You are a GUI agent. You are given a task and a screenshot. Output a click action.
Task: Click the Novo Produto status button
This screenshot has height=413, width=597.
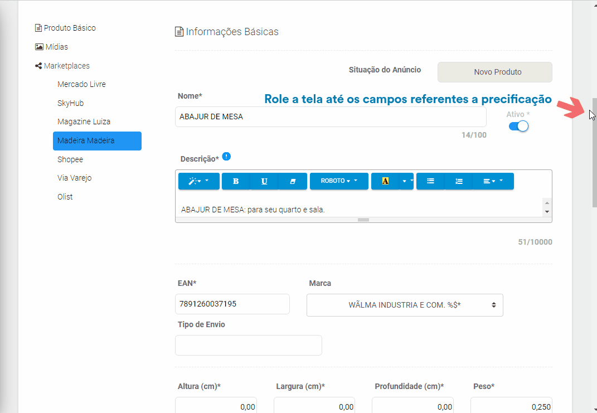tap(494, 72)
